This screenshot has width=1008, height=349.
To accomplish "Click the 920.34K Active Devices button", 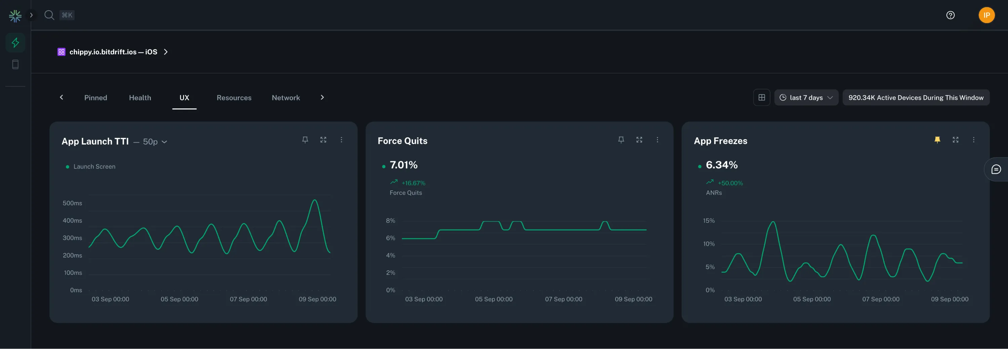I will 916,97.
